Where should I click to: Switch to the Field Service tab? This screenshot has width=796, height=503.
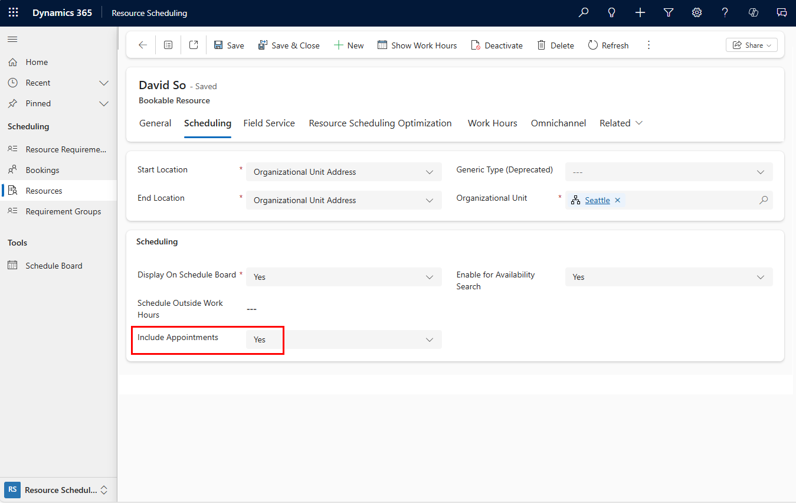[x=269, y=123]
